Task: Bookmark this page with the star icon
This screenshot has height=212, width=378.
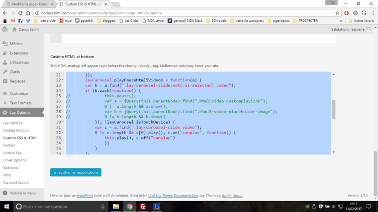Action: (x=338, y=12)
